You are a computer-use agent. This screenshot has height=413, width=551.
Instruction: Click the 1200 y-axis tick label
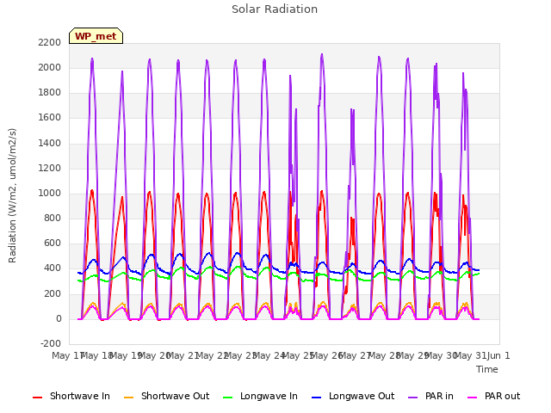50,169
